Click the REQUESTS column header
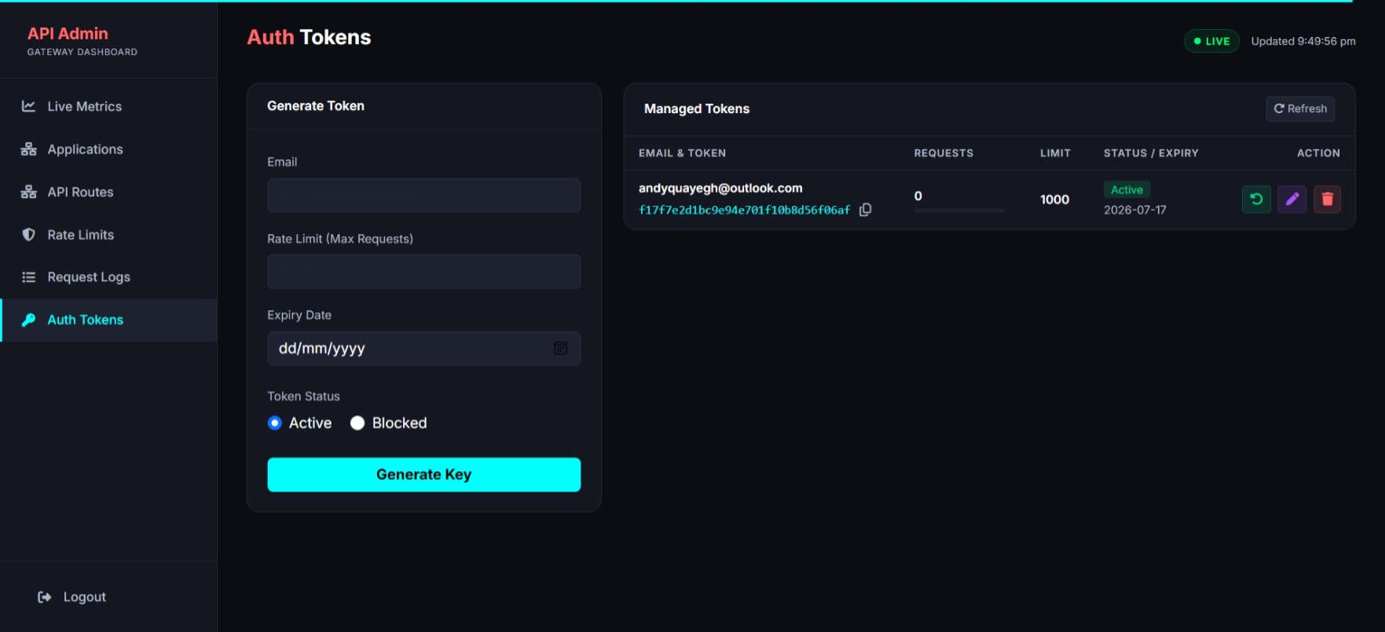Image resolution: width=1385 pixels, height=632 pixels. [x=943, y=153]
